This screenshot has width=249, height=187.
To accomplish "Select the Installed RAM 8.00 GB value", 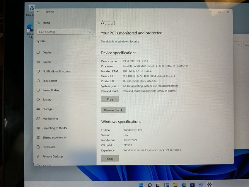I will coord(138,71).
